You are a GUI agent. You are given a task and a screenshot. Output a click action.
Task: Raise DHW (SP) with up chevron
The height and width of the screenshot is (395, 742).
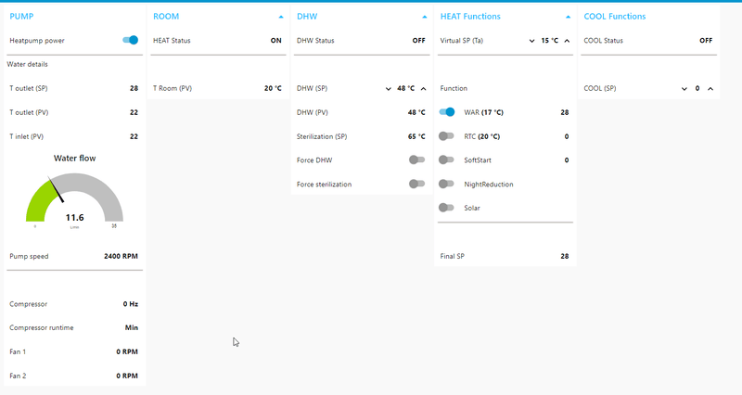(x=424, y=88)
